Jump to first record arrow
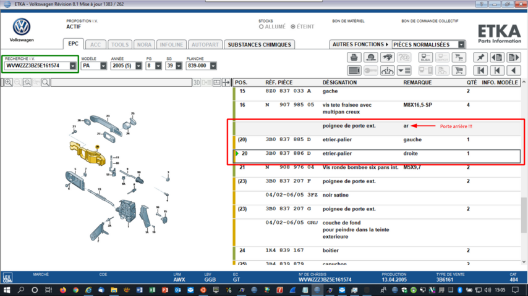The height and width of the screenshot is (296, 528). click(480, 70)
